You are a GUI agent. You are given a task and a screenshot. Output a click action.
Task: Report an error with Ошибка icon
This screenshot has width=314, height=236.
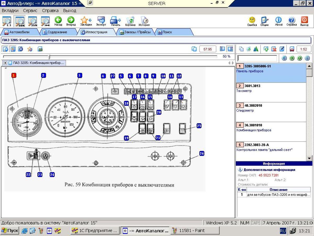coord(252,21)
